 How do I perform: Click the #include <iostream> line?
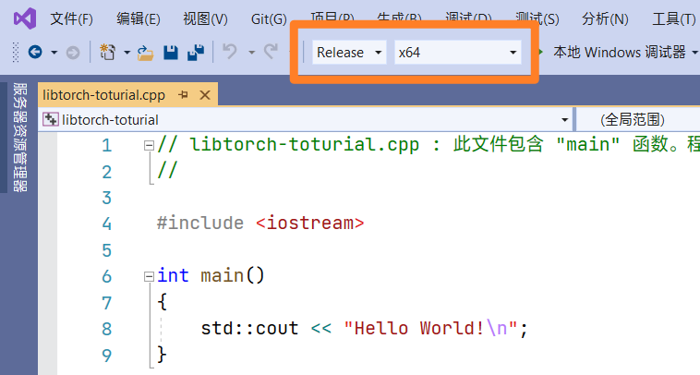tap(260, 223)
